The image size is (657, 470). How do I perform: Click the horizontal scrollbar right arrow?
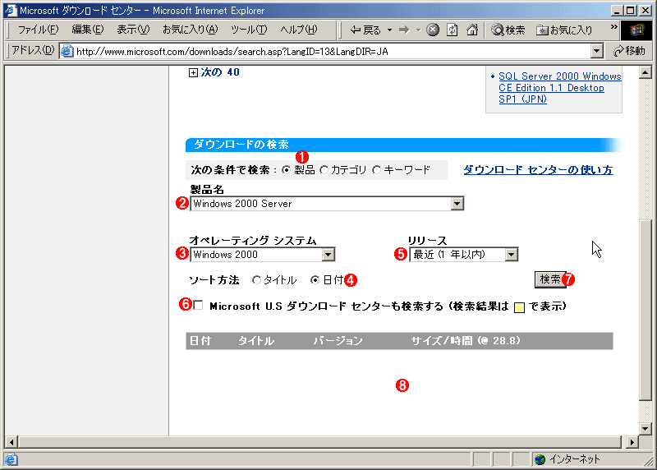pos(632,442)
